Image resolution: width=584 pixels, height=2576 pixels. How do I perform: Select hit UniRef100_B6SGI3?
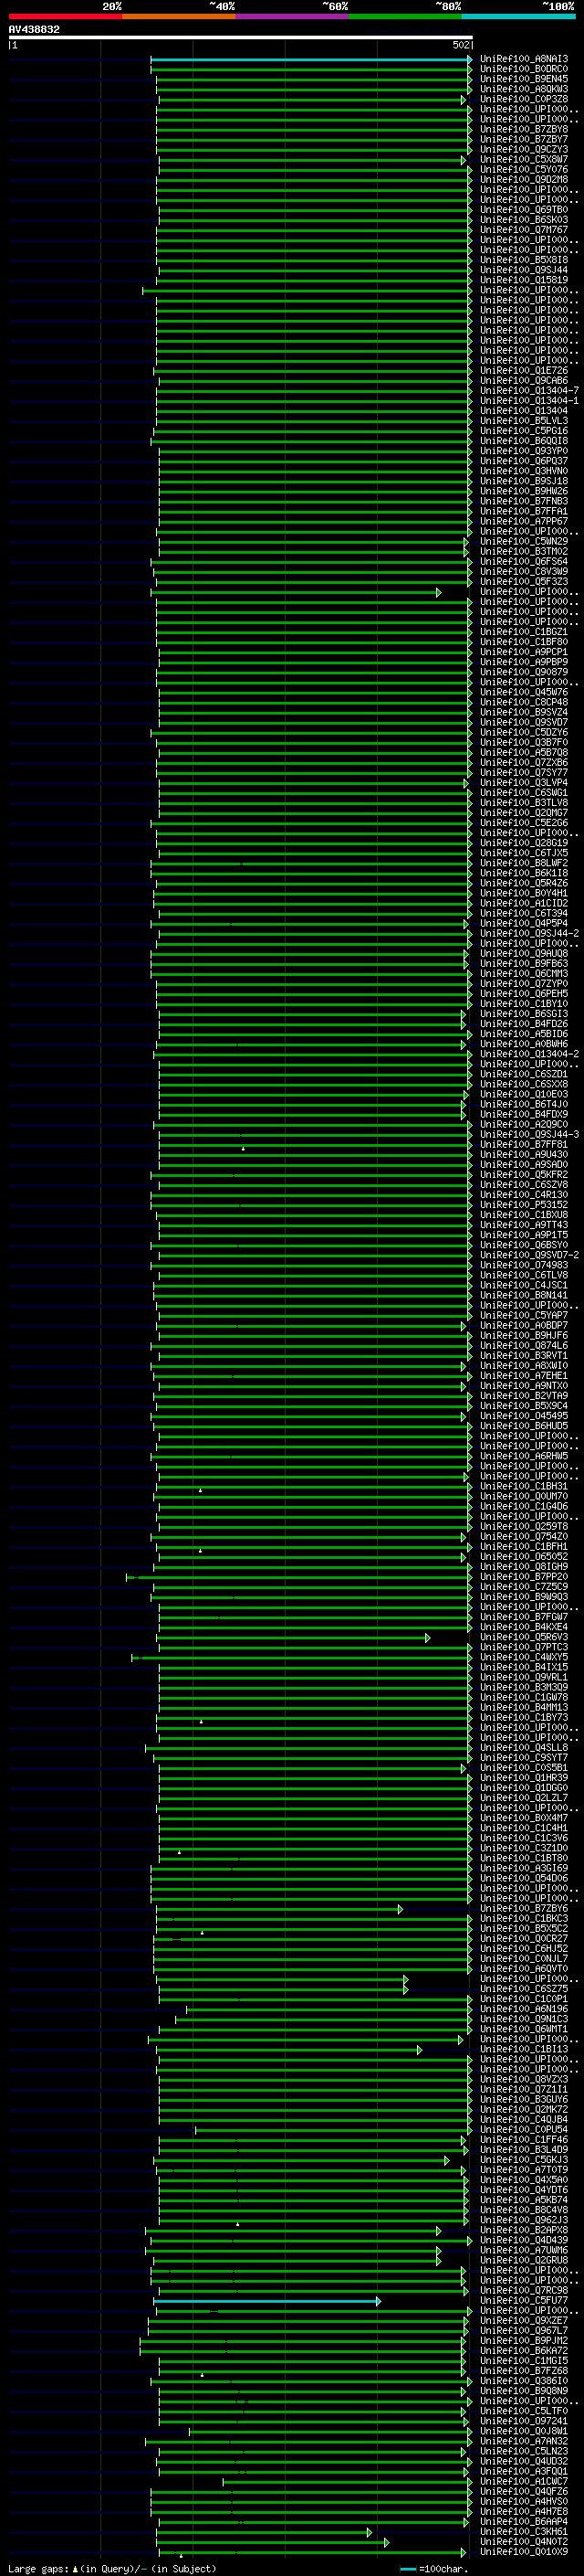click(524, 1014)
